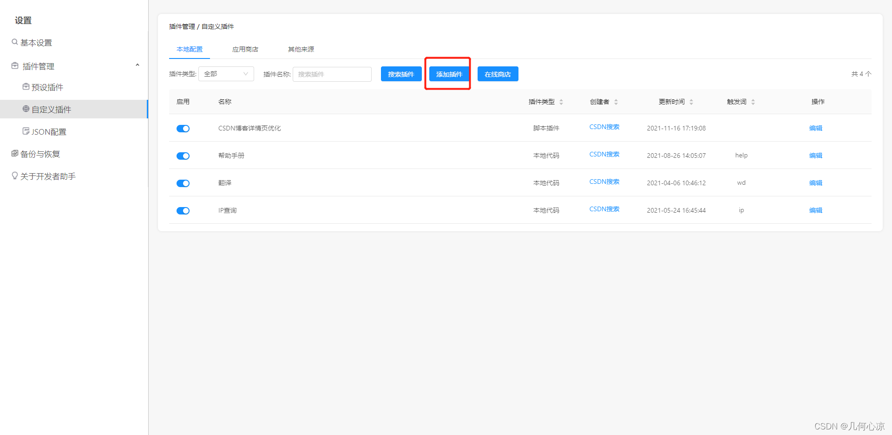Click 插件管理 in the breadcrumb
This screenshot has width=892, height=435.
182,26
